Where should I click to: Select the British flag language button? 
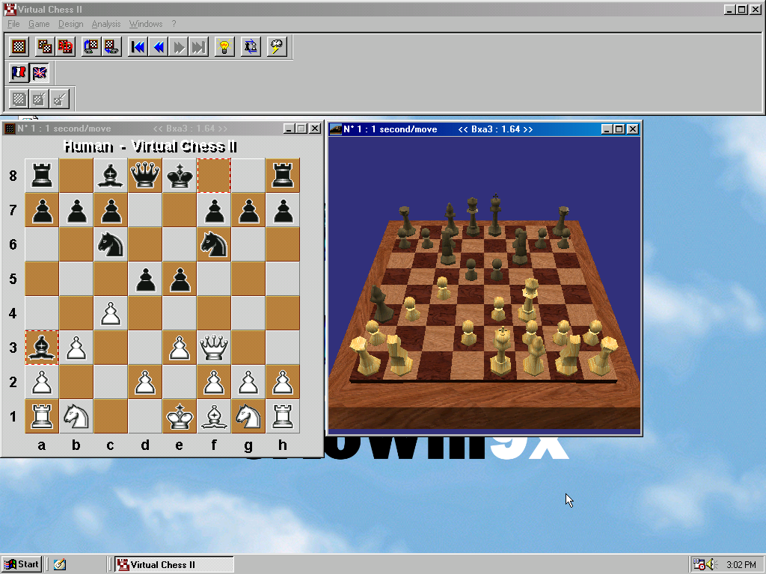(x=39, y=73)
